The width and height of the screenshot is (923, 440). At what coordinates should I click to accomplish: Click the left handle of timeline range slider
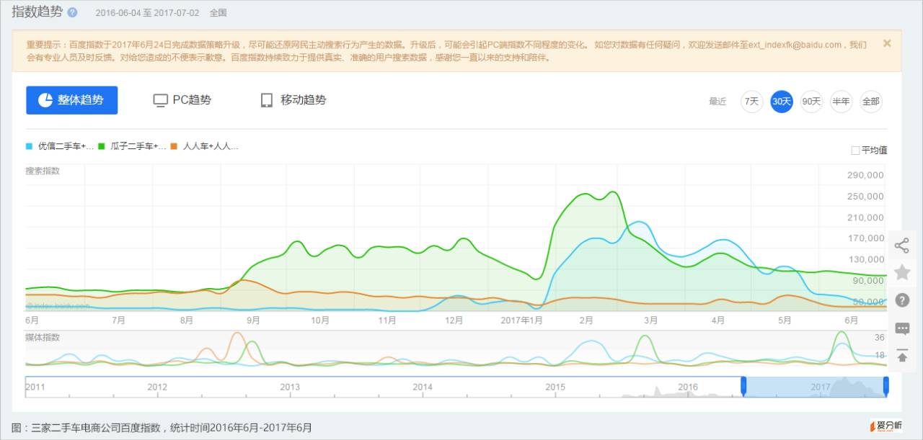click(x=743, y=387)
